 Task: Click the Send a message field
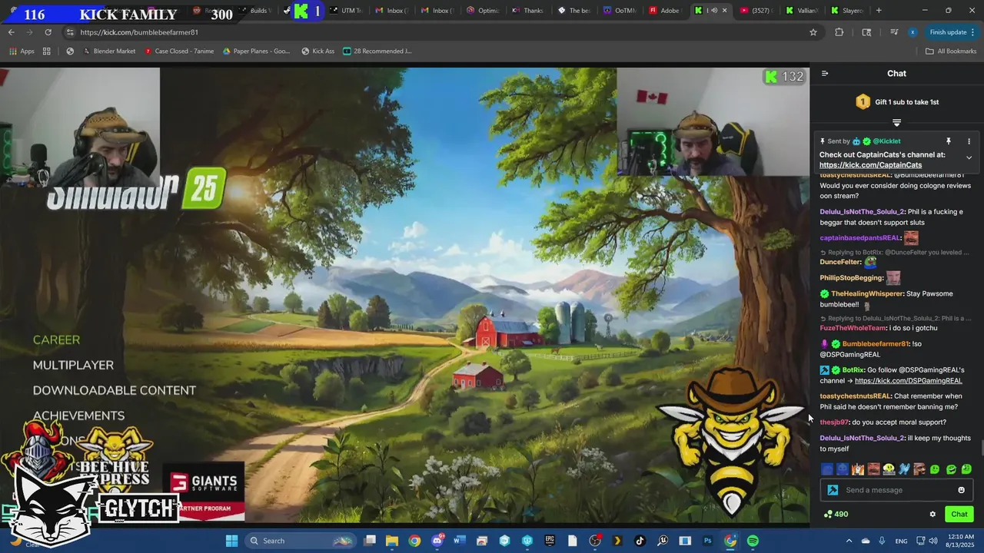click(x=897, y=490)
